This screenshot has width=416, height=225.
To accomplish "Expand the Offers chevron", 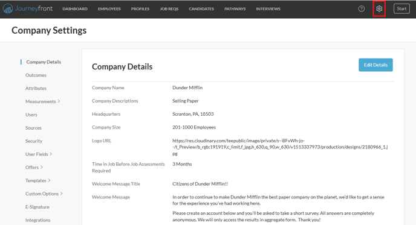I will click(42, 167).
